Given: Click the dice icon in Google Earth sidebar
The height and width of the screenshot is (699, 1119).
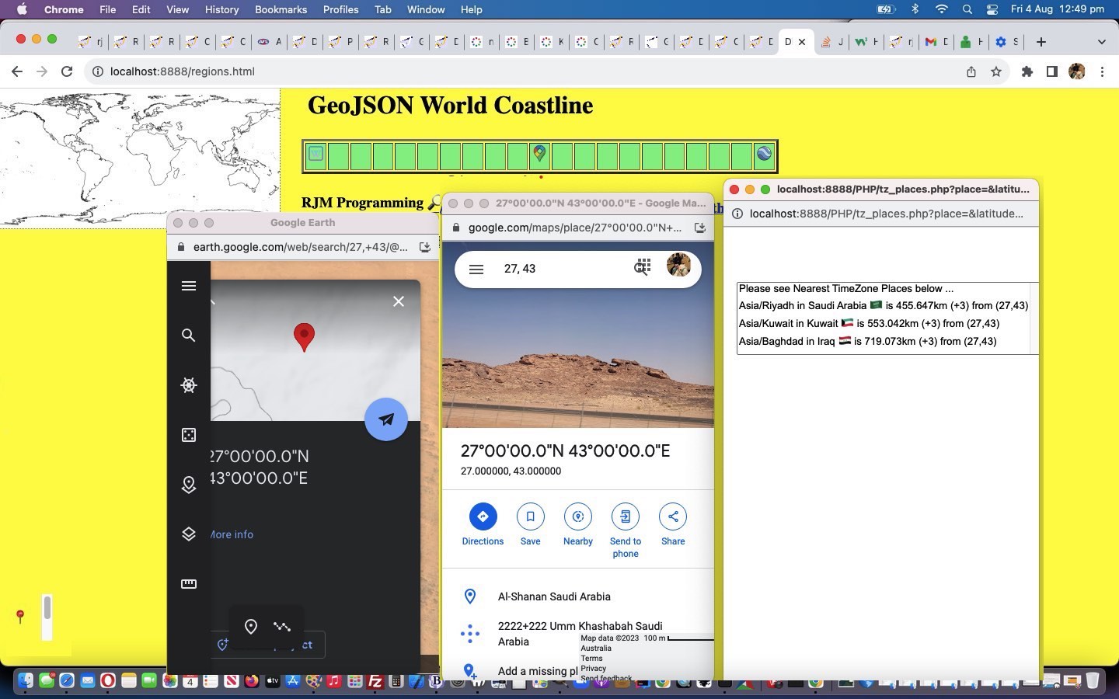Looking at the screenshot, I should tap(188, 435).
